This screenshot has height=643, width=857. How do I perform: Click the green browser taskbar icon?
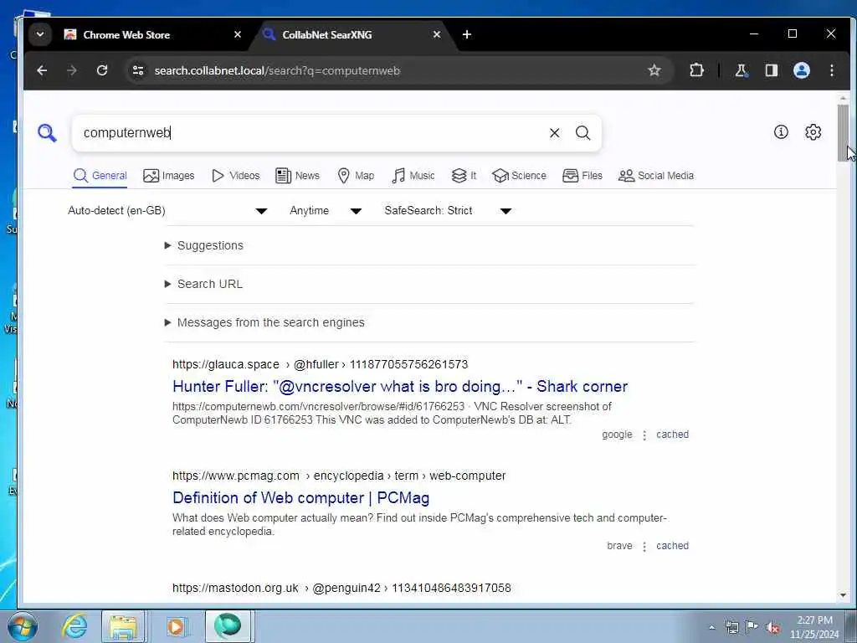pyautogui.click(x=228, y=626)
